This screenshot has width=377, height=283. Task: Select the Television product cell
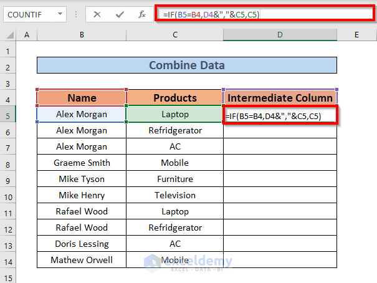[174, 196]
